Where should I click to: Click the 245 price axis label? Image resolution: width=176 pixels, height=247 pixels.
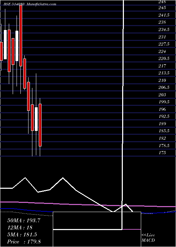click(162, 8)
